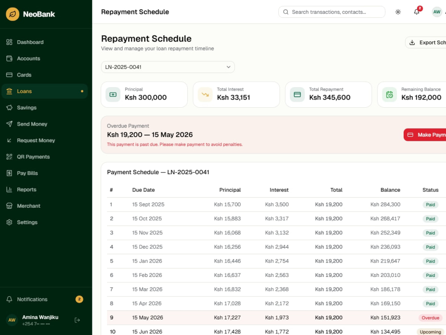Click the 15 Jan 2026 due date cell
Screen dimensions: 446x335
(x=147, y=261)
